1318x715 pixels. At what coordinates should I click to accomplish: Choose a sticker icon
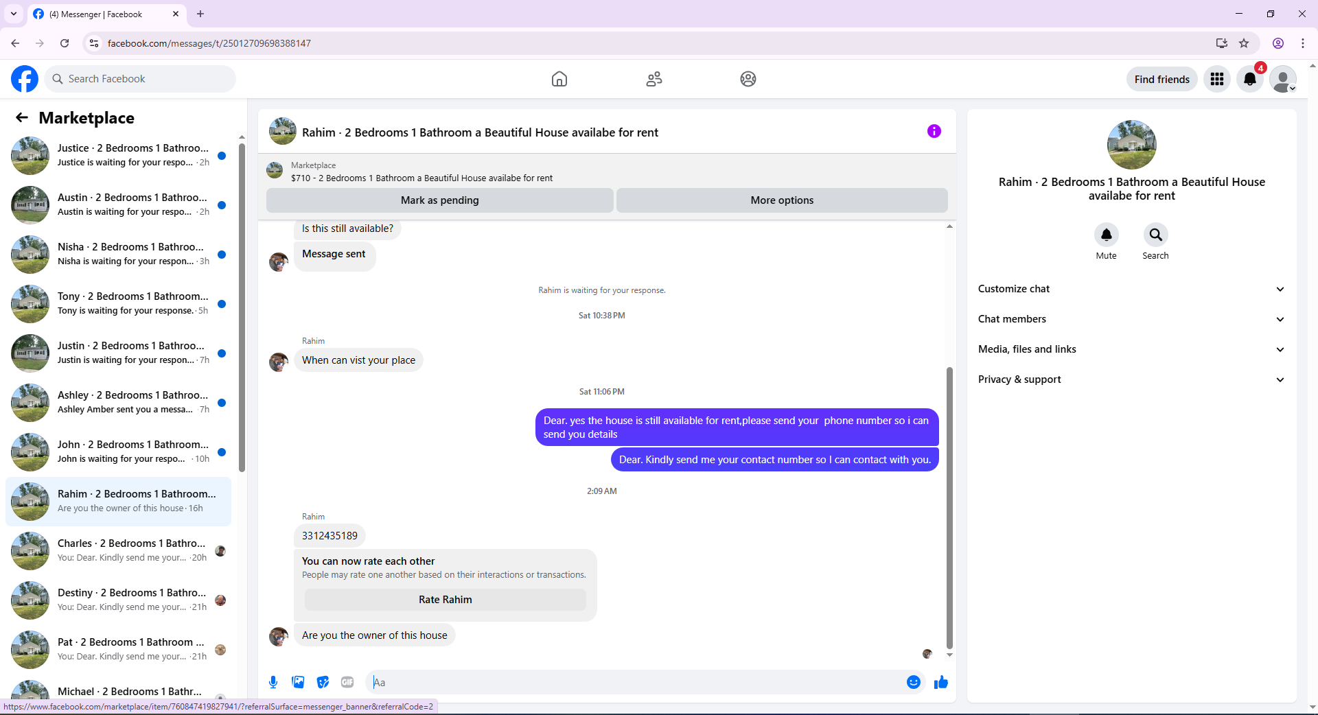(323, 682)
